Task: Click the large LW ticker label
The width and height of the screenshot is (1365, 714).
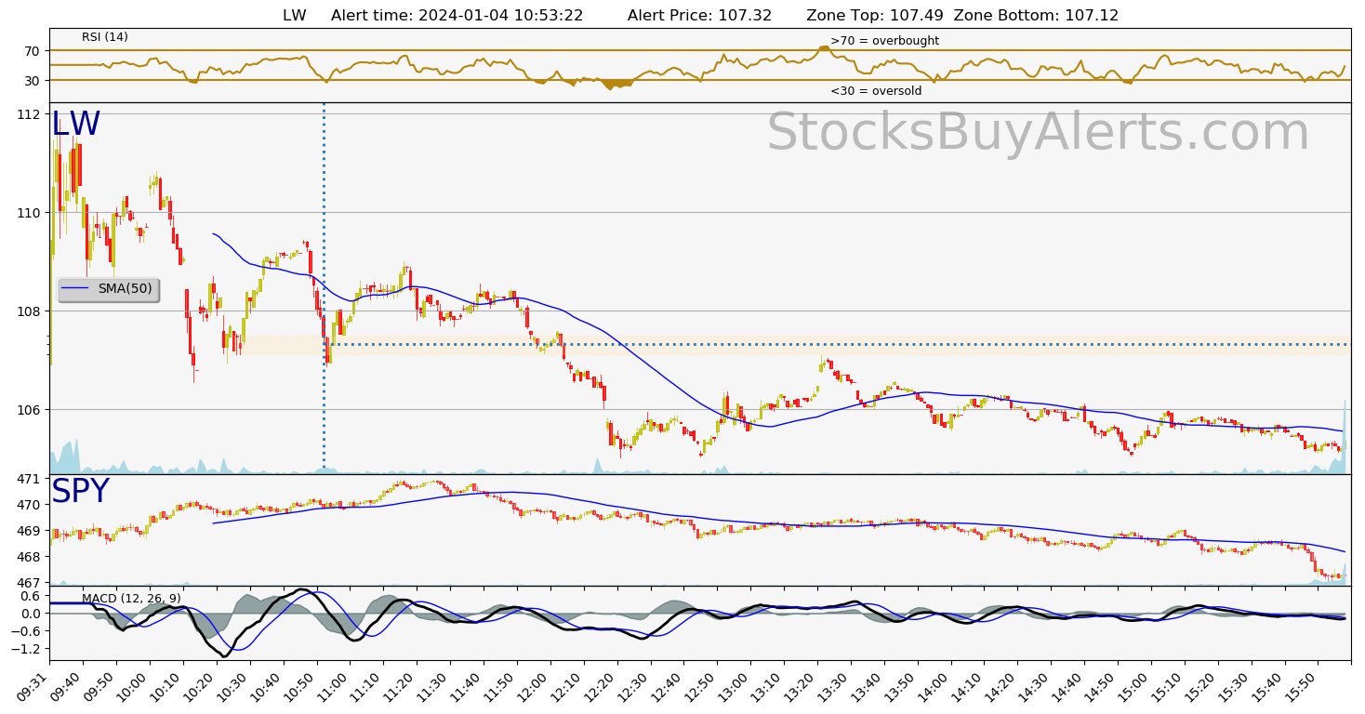Action: 75,125
